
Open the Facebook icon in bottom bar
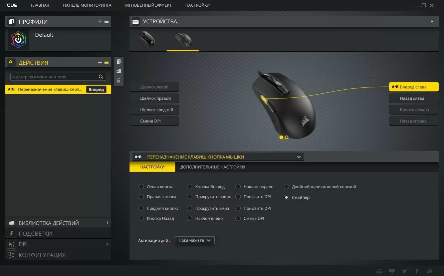pyautogui.click(x=417, y=271)
